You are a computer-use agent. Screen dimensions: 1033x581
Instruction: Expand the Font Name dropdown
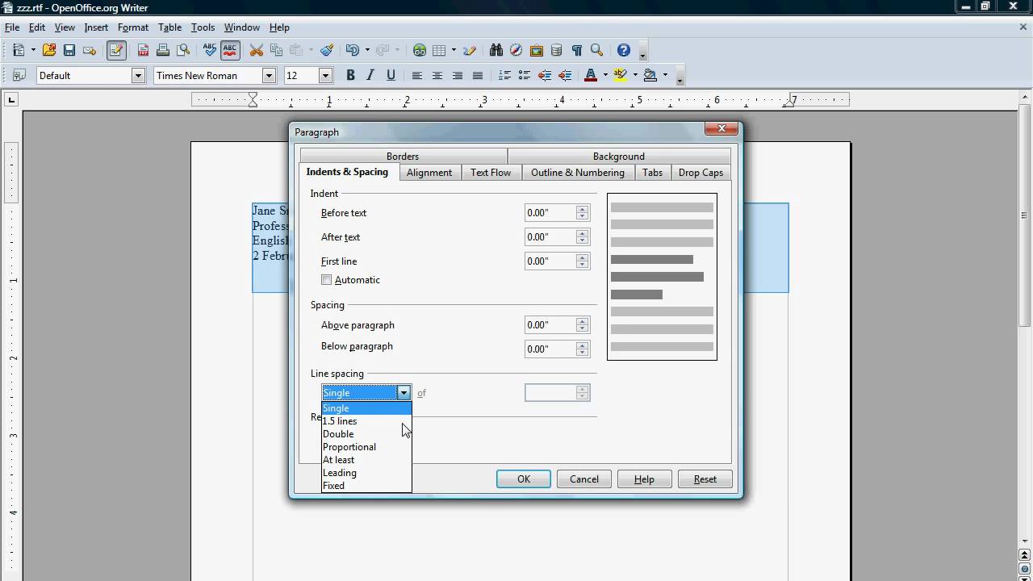[x=269, y=75]
